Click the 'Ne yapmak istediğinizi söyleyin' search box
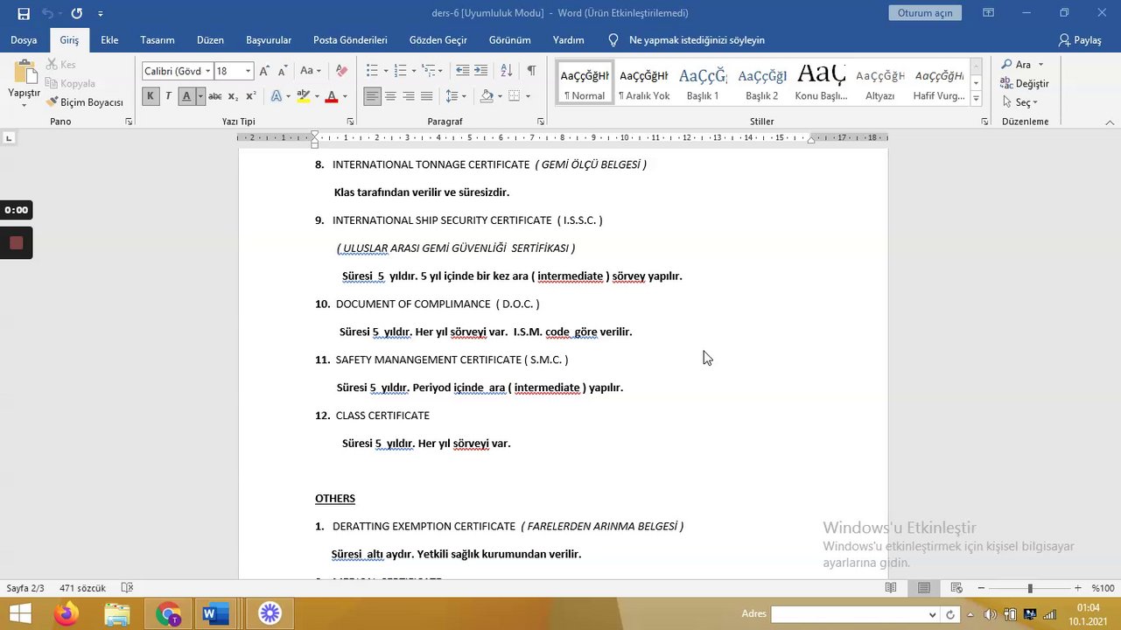Screen dimensions: 1121x630 (697, 40)
